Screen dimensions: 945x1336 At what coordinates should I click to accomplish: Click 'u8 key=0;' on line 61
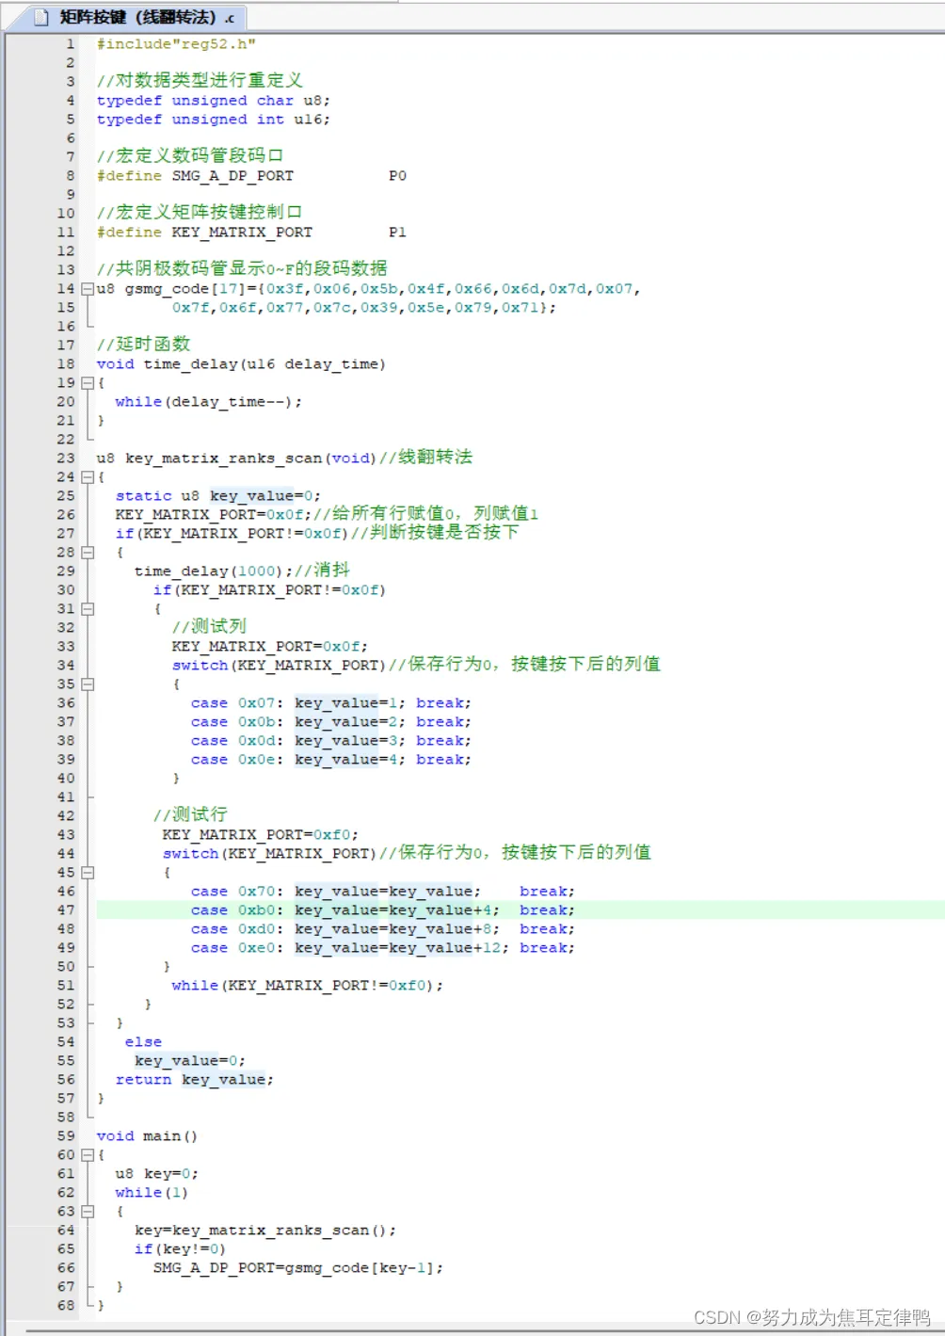tap(157, 1174)
